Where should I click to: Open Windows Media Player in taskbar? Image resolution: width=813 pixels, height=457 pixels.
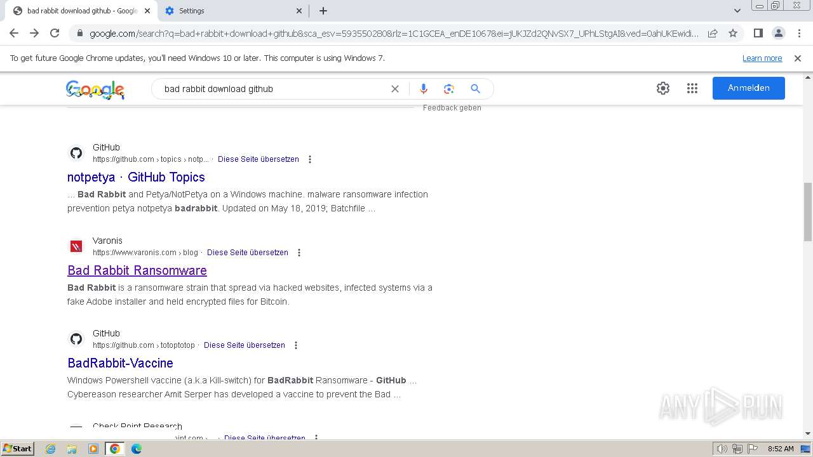(x=93, y=449)
